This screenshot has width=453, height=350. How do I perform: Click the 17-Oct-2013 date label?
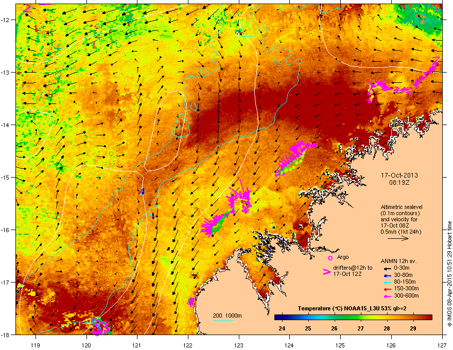point(403,175)
